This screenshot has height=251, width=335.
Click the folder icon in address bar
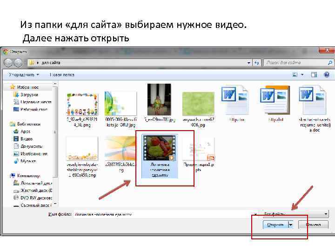pos(32,63)
